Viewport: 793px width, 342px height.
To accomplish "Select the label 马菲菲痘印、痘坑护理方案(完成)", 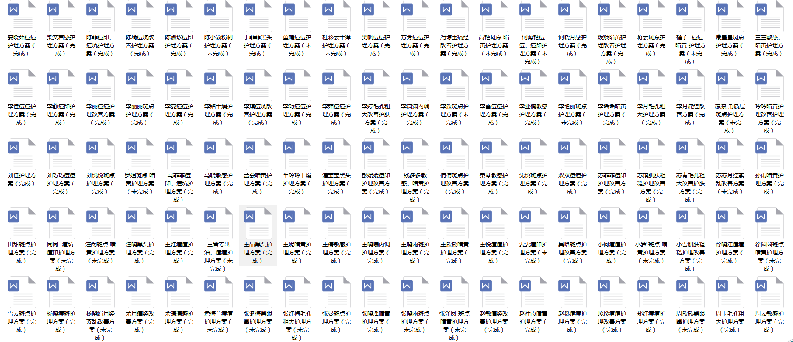I will tap(179, 187).
